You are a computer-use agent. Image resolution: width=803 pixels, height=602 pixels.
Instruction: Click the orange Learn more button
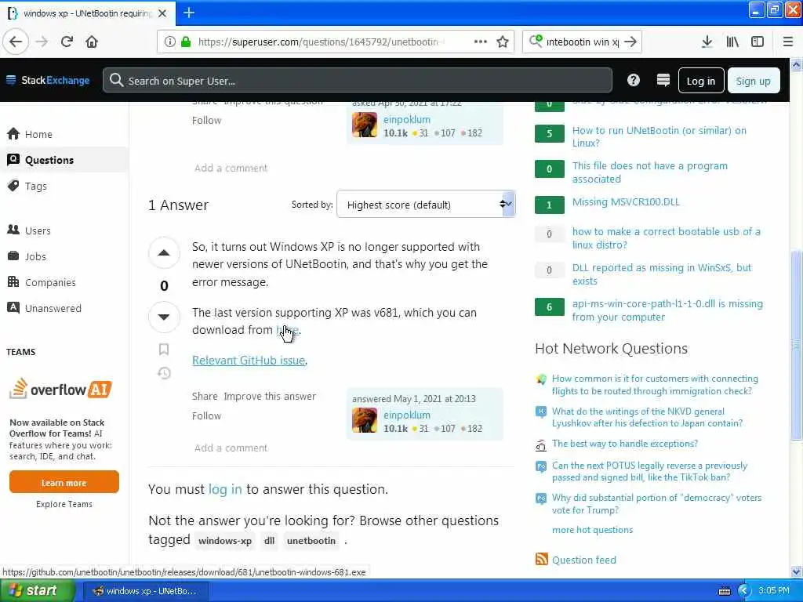pyautogui.click(x=64, y=482)
